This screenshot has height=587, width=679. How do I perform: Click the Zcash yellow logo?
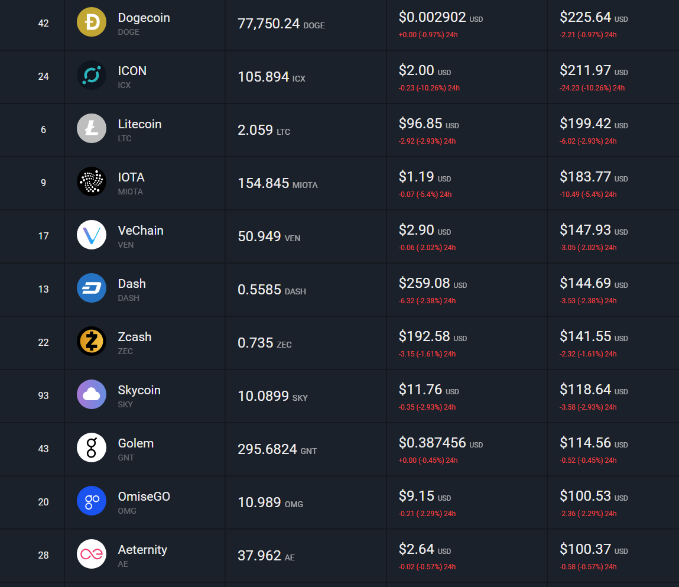92,342
